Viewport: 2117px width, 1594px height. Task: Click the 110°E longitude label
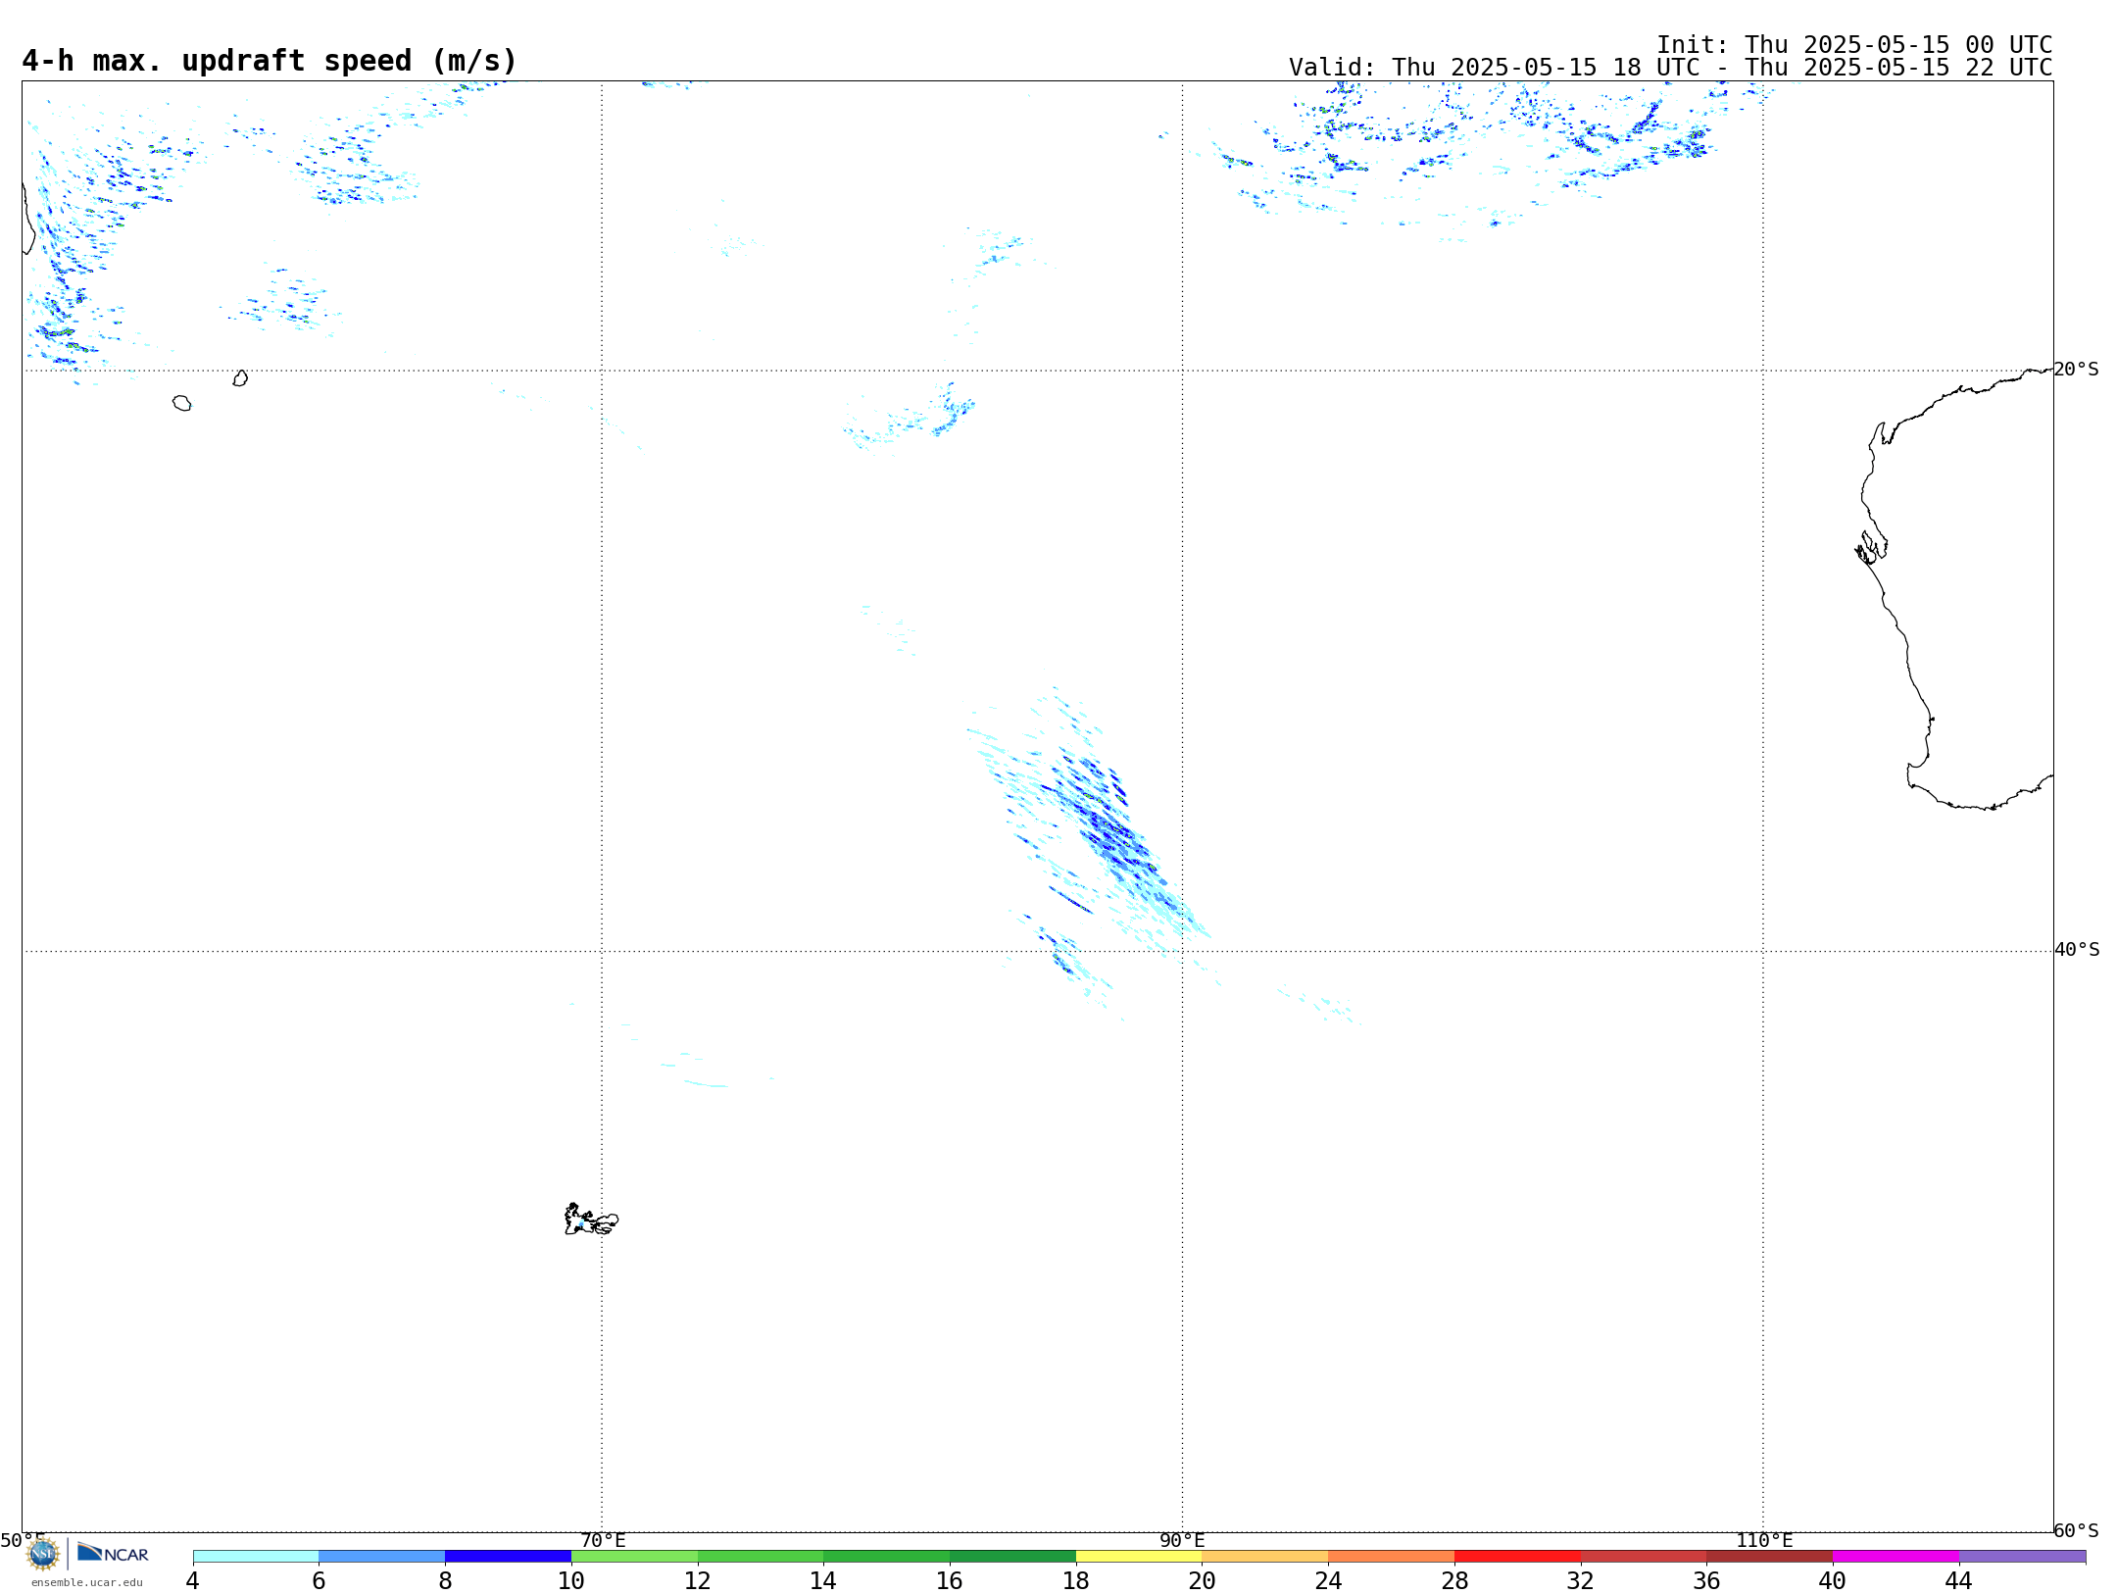(x=1764, y=1541)
